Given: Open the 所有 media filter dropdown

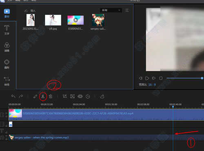Looking at the screenshot, I should tap(111, 10).
